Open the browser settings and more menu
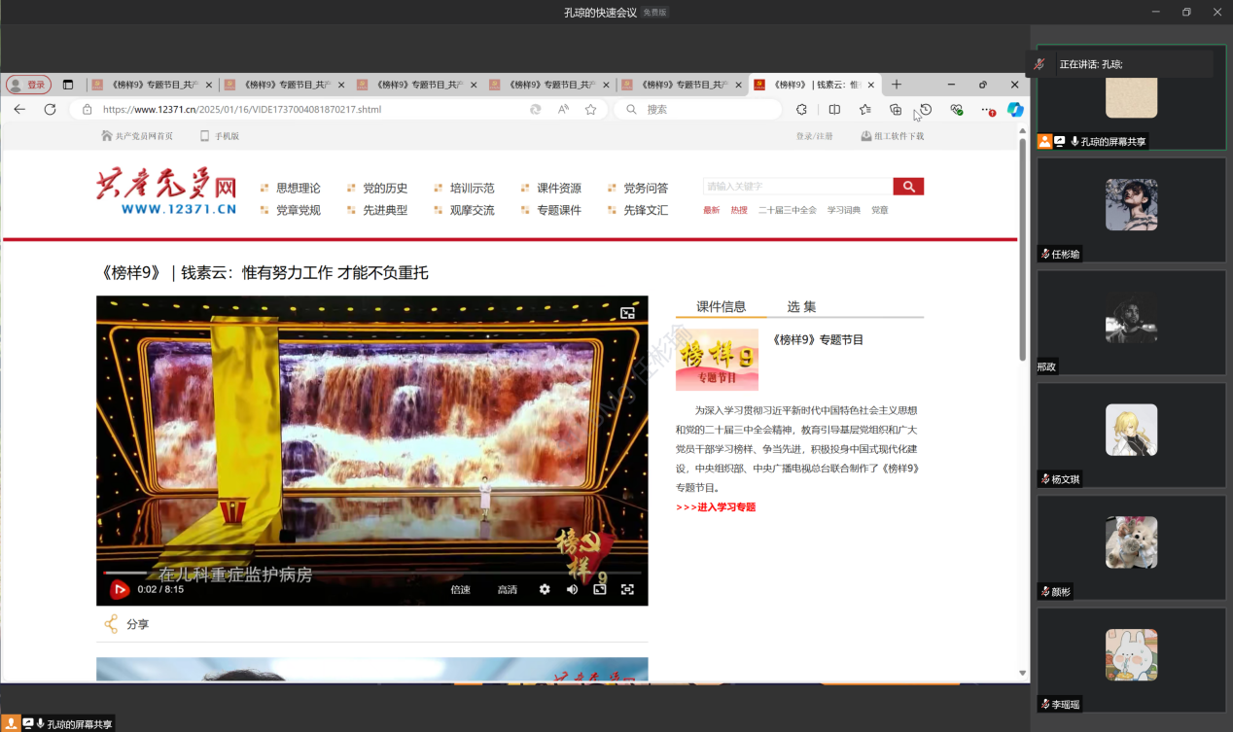Image resolution: width=1233 pixels, height=732 pixels. (x=987, y=110)
